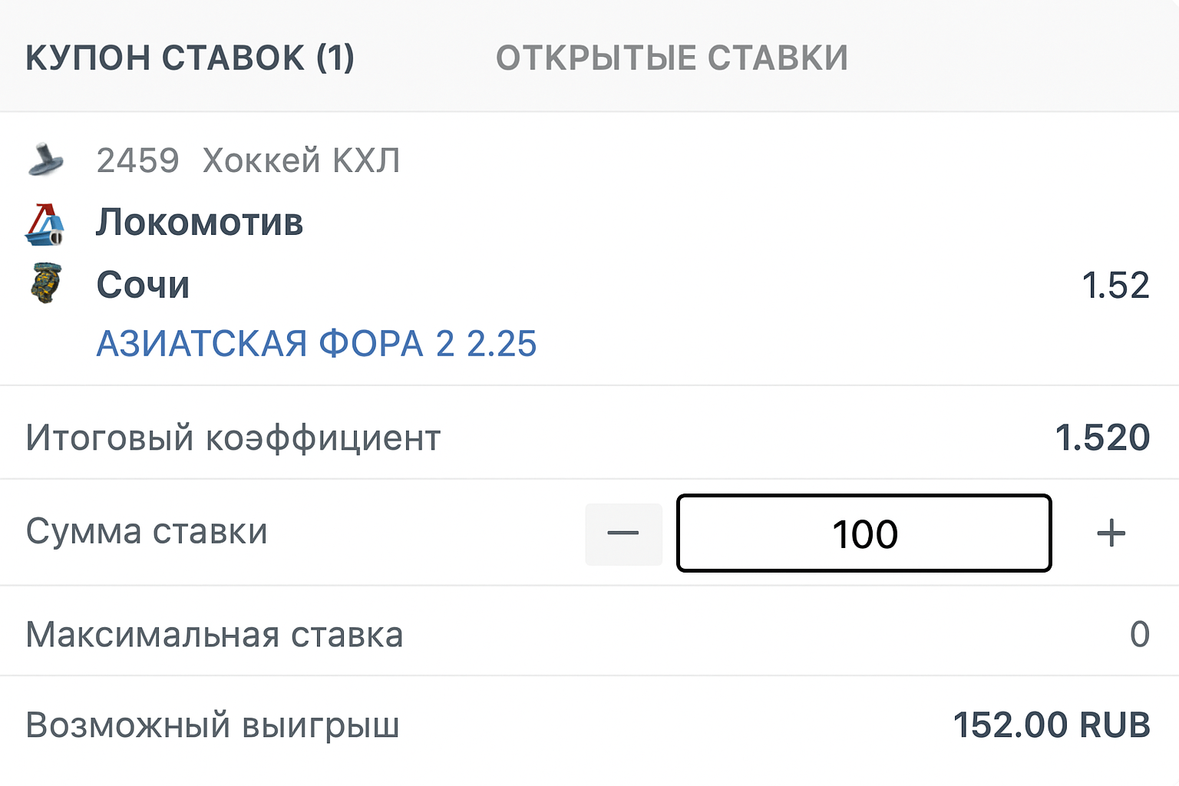Click the Максимальная ставка value

tap(1139, 634)
